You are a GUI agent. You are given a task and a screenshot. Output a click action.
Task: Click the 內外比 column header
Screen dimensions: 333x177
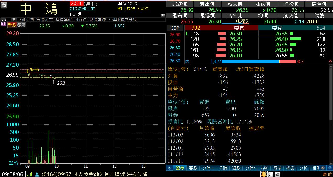[235, 15]
